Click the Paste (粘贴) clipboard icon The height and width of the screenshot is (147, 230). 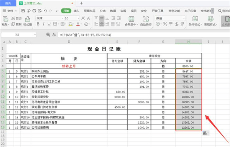[x=5, y=19]
